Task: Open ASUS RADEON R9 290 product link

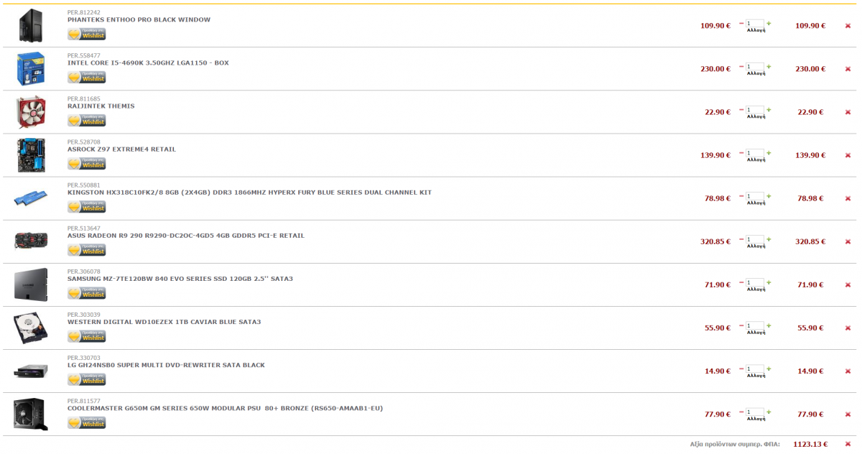Action: 186,236
